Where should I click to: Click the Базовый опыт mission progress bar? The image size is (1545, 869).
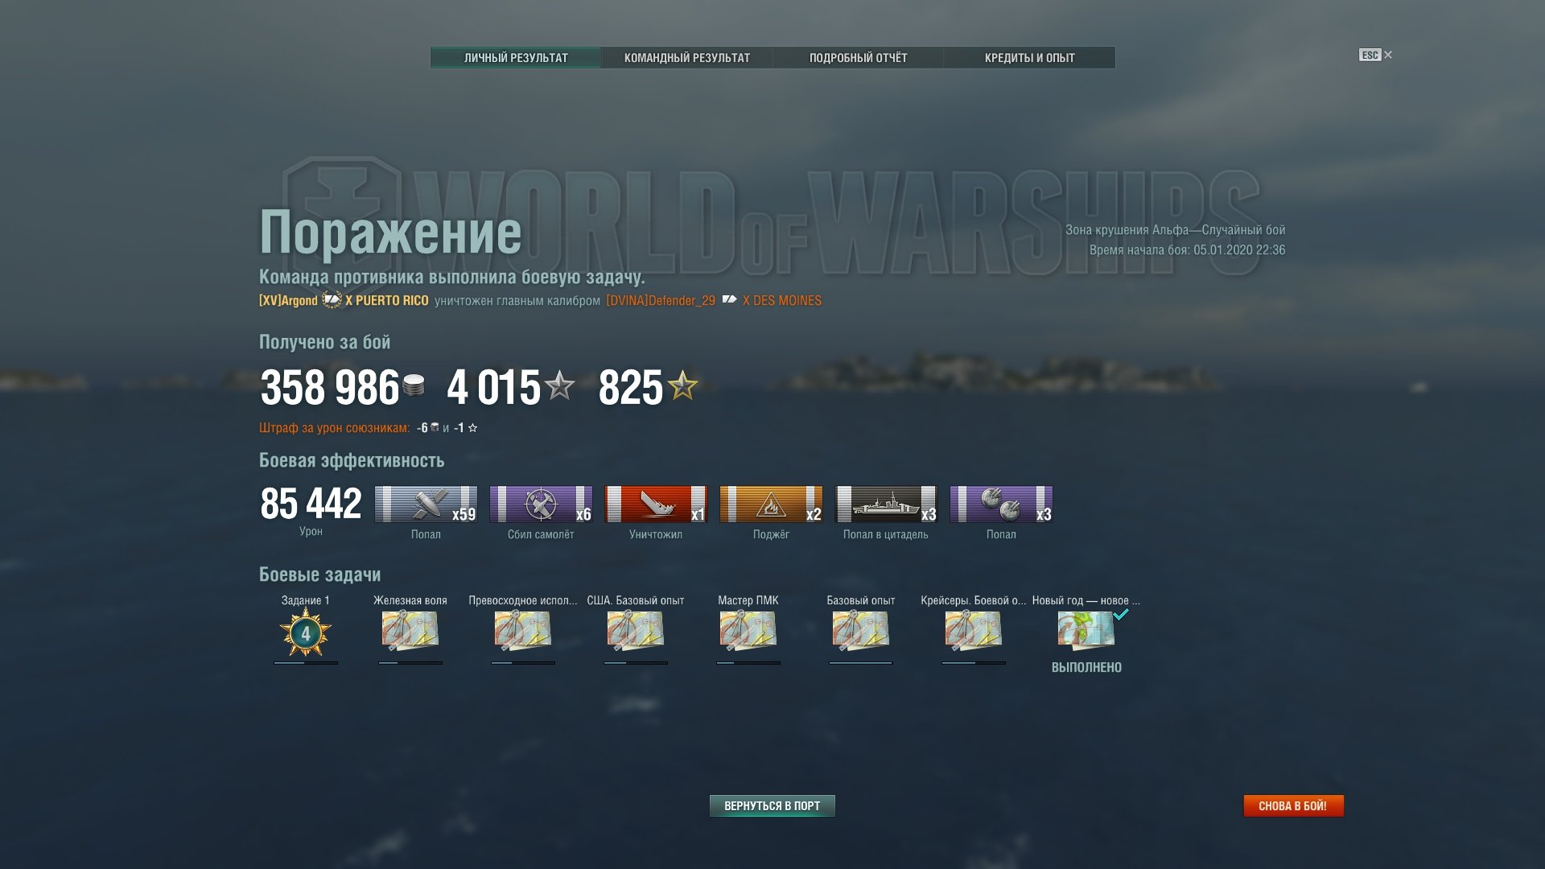(861, 663)
